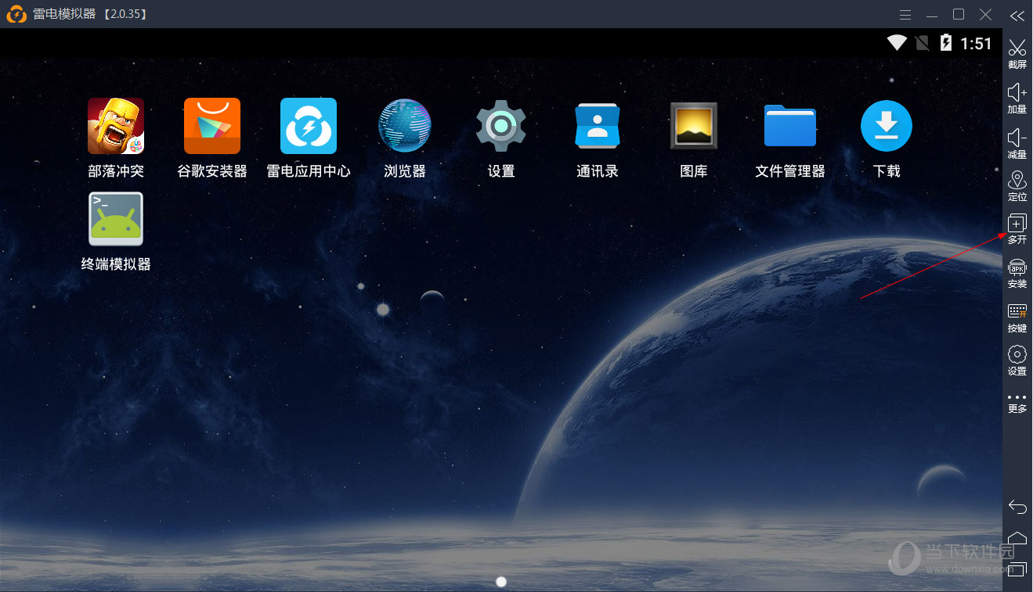Launch 谷歌安装器 app
This screenshot has height=592, width=1033.
click(212, 126)
